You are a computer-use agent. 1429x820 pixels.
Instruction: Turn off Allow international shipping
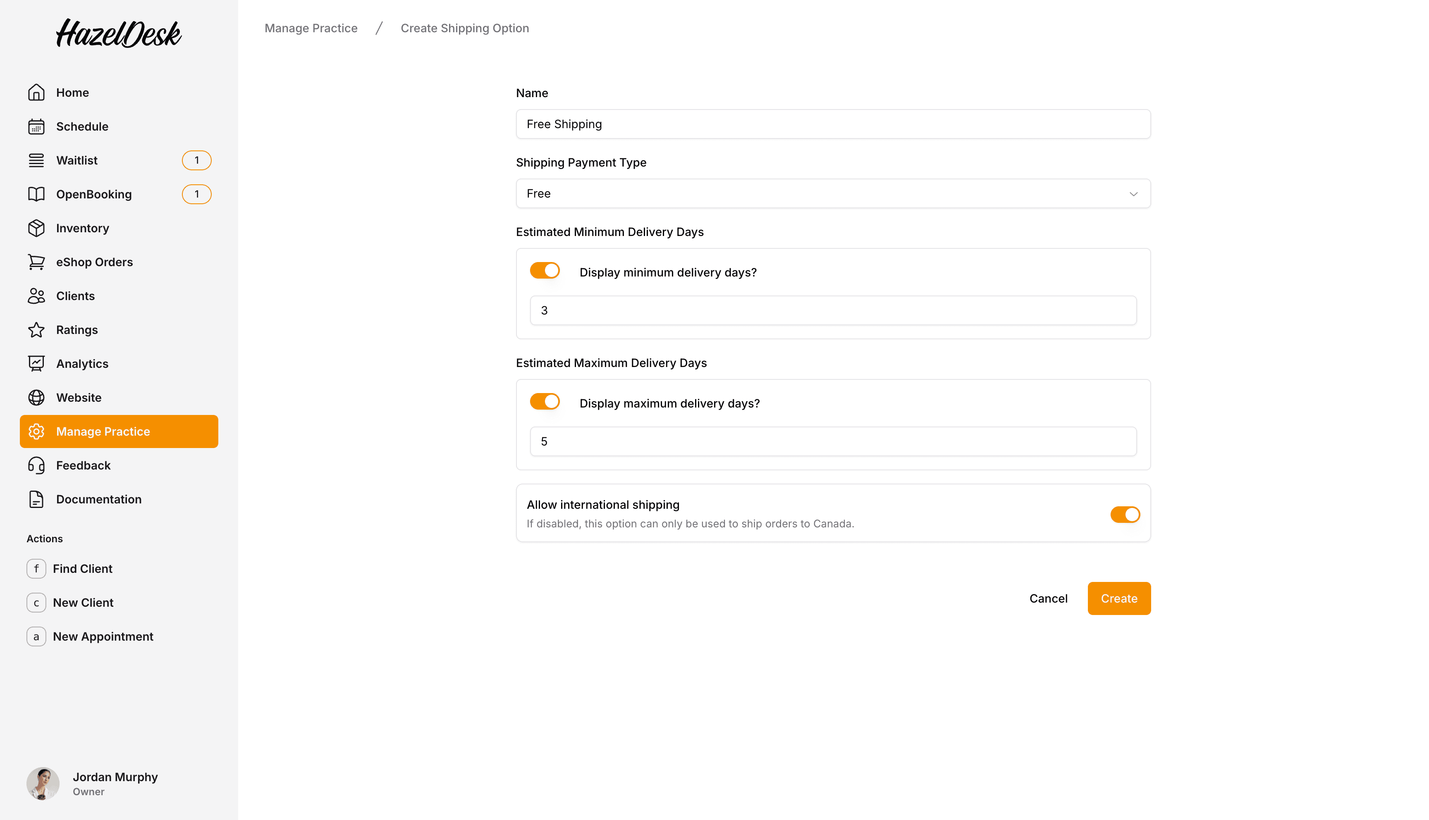1125,514
